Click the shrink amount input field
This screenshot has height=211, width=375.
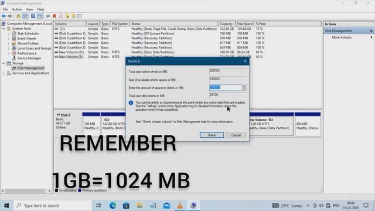(226, 87)
